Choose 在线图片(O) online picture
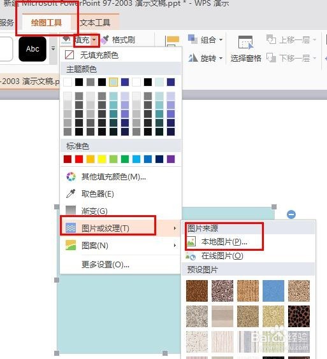This screenshot has width=327, height=359. (x=249, y=255)
